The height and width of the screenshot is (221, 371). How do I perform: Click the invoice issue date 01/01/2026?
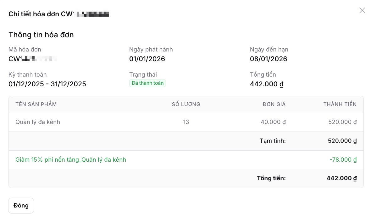click(147, 59)
